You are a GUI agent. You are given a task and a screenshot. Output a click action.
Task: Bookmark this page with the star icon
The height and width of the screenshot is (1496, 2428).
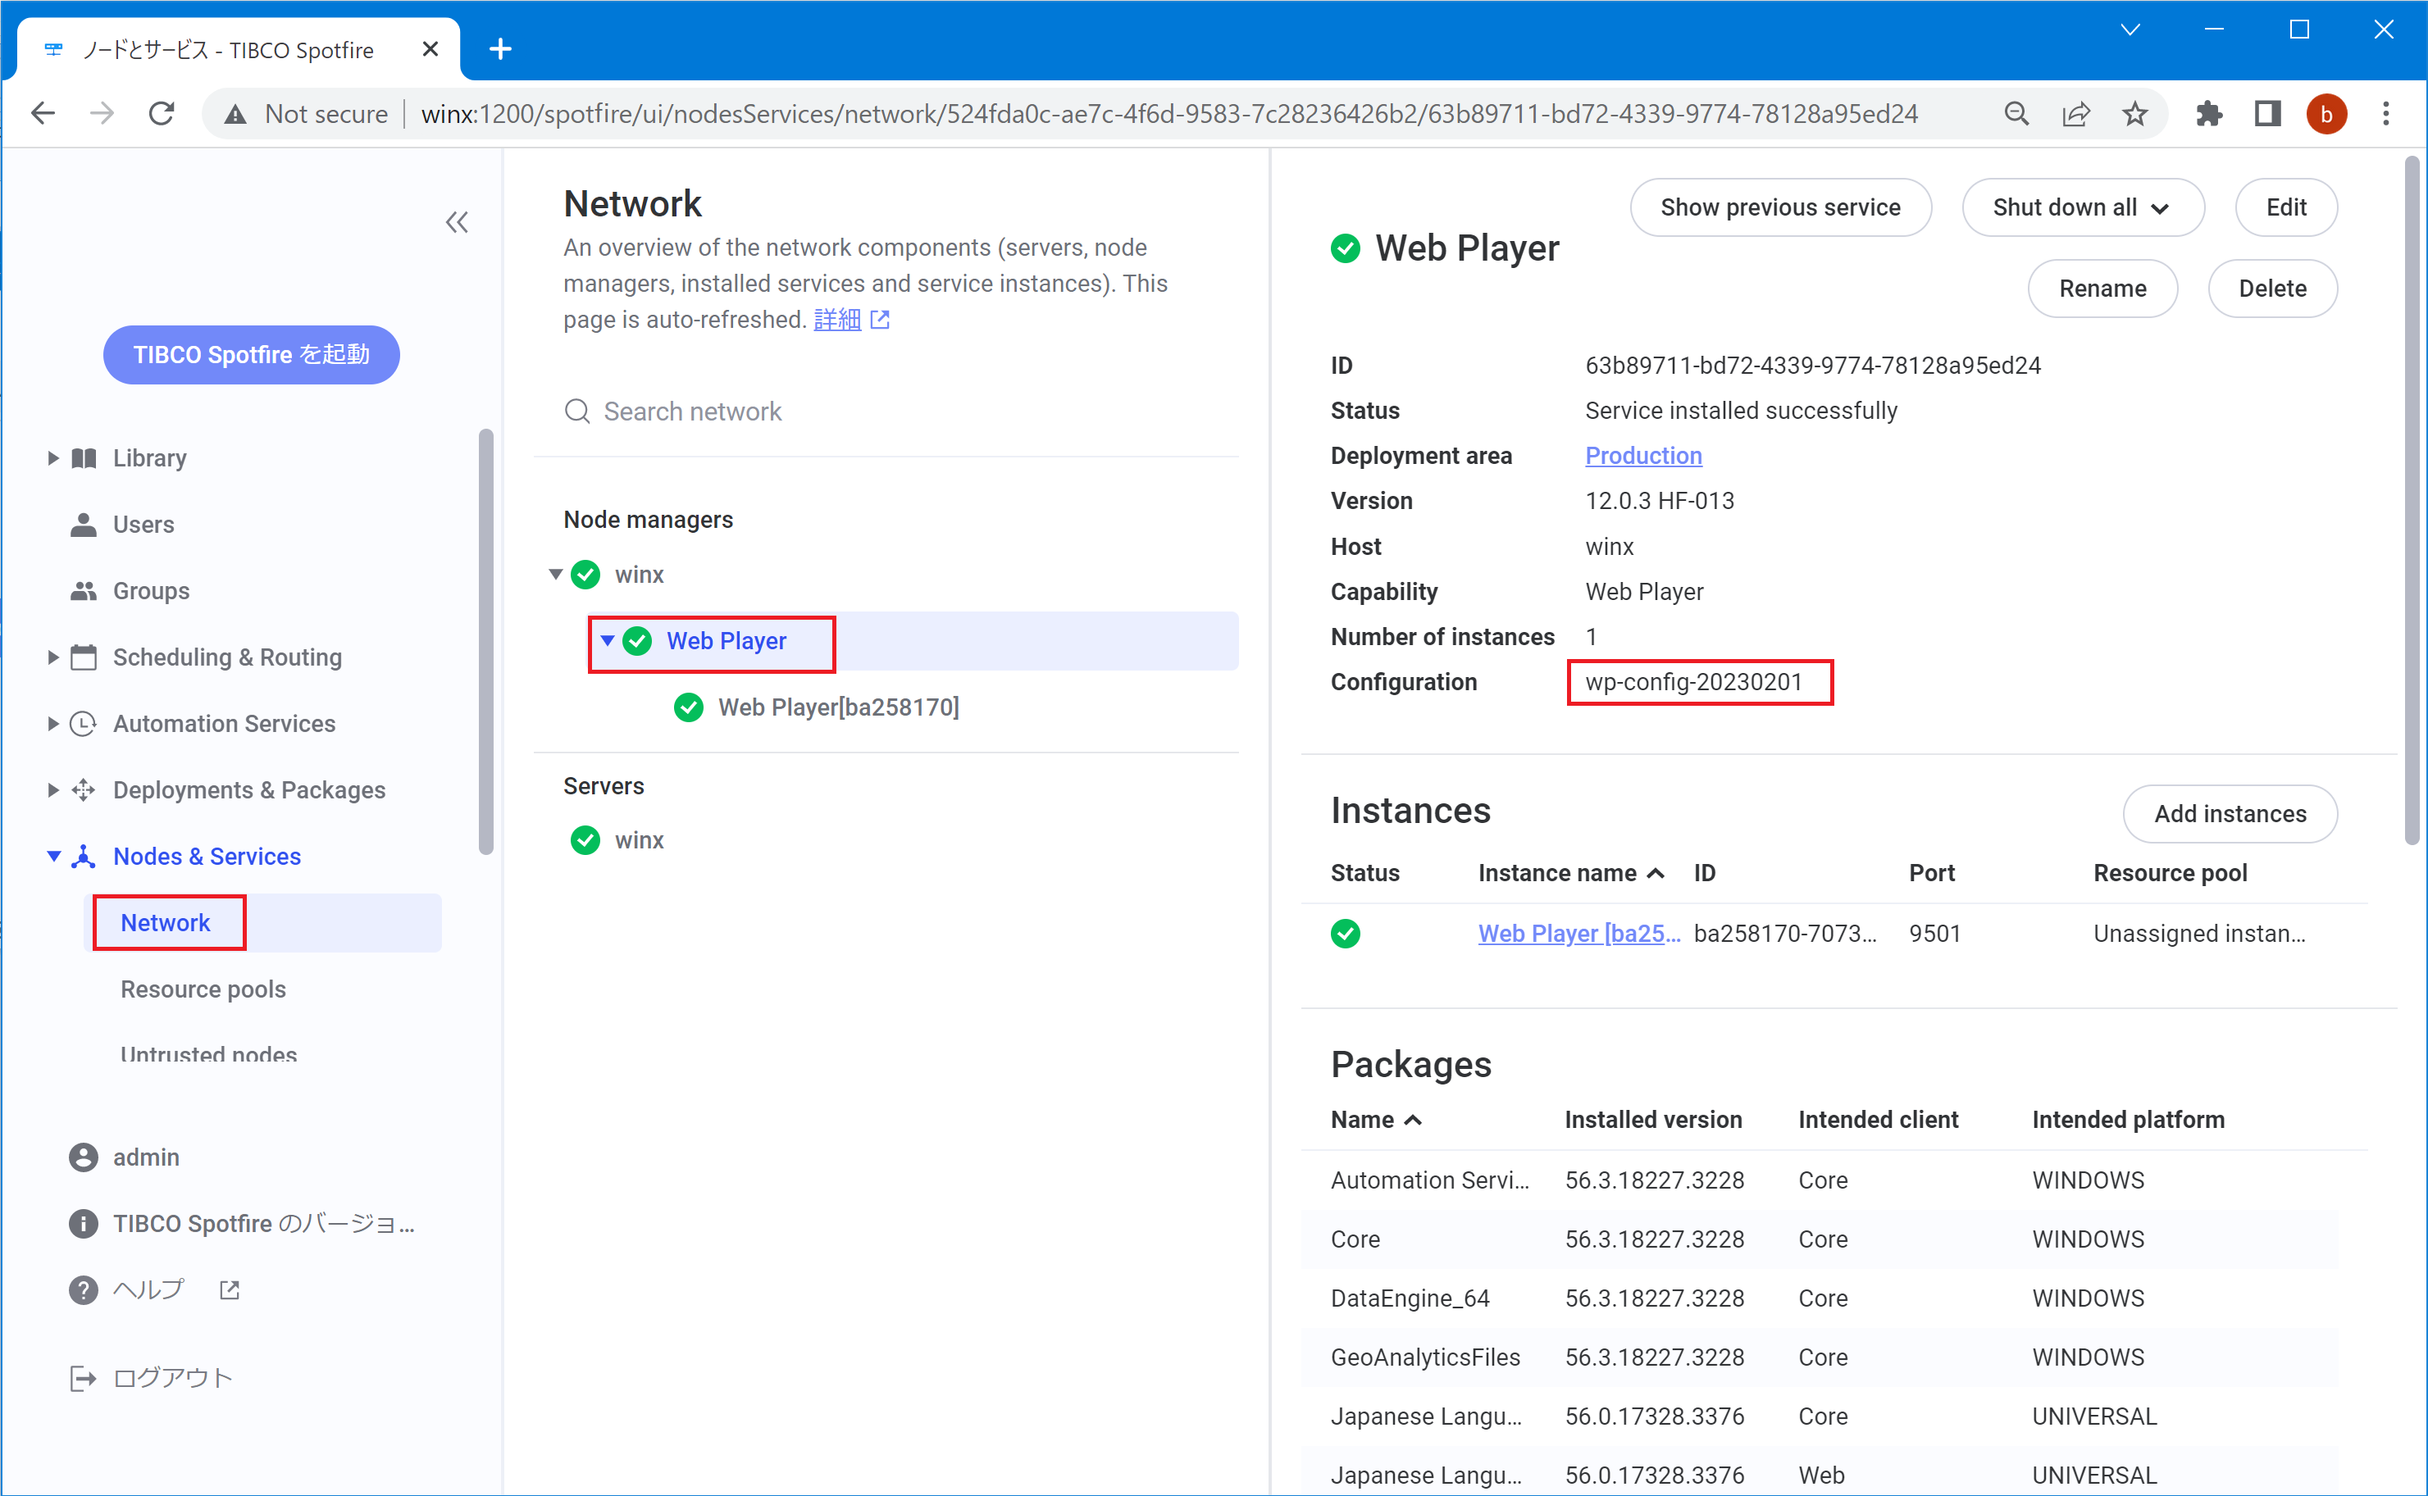2135,114
